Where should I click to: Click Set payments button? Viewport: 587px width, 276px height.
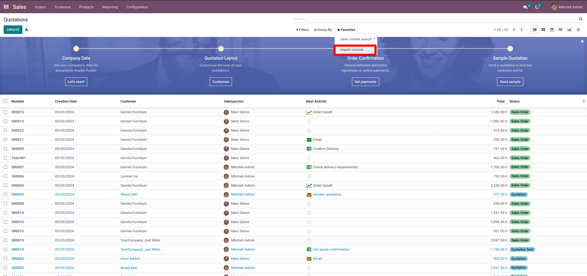click(365, 82)
